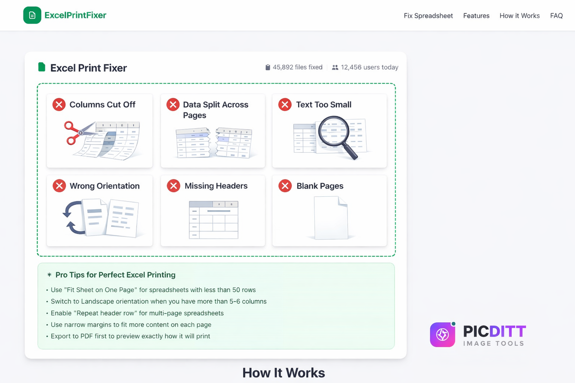This screenshot has height=383, width=575.
Task: Click the torn spreadsheet pages illustration
Action: [x=215, y=143]
